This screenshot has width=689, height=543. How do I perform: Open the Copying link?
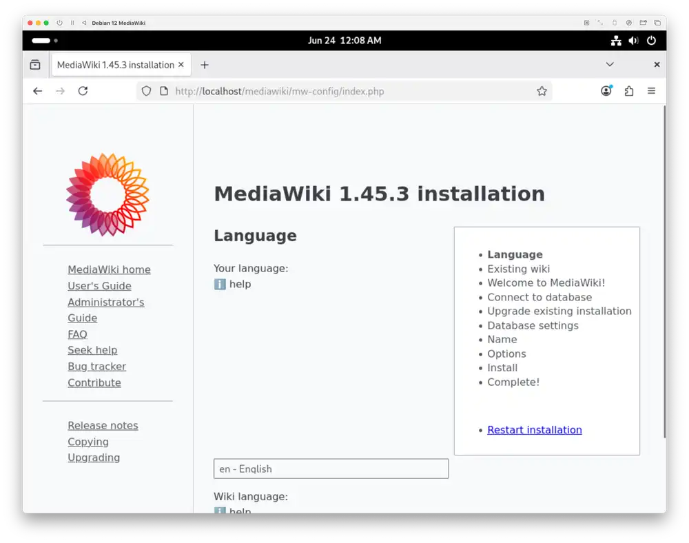click(x=88, y=442)
